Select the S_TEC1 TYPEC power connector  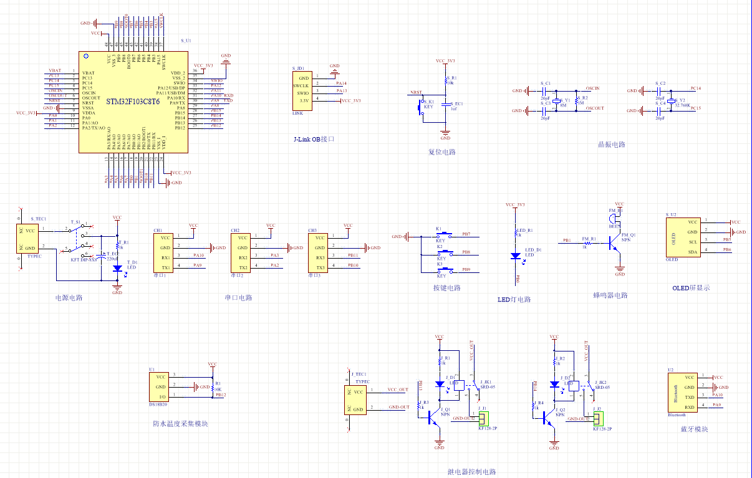[29, 239]
